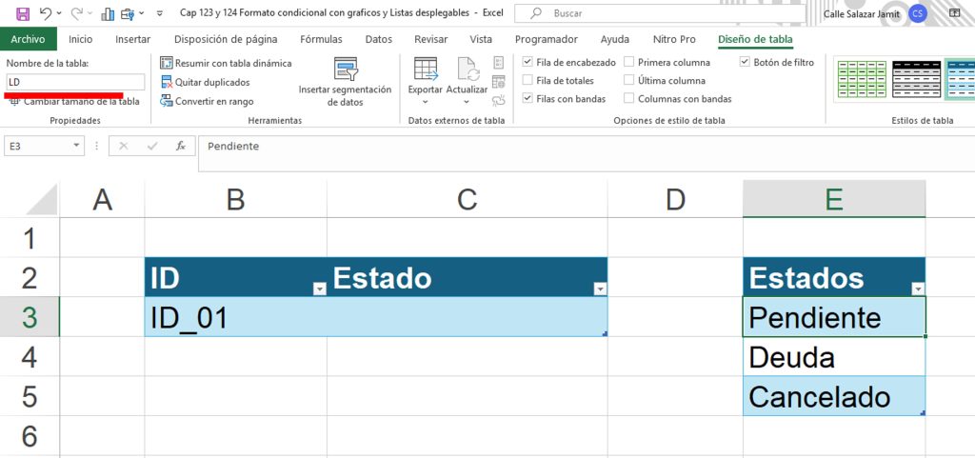Click Cambiar tamaño de la tabla
The image size is (975, 458).
[75, 101]
